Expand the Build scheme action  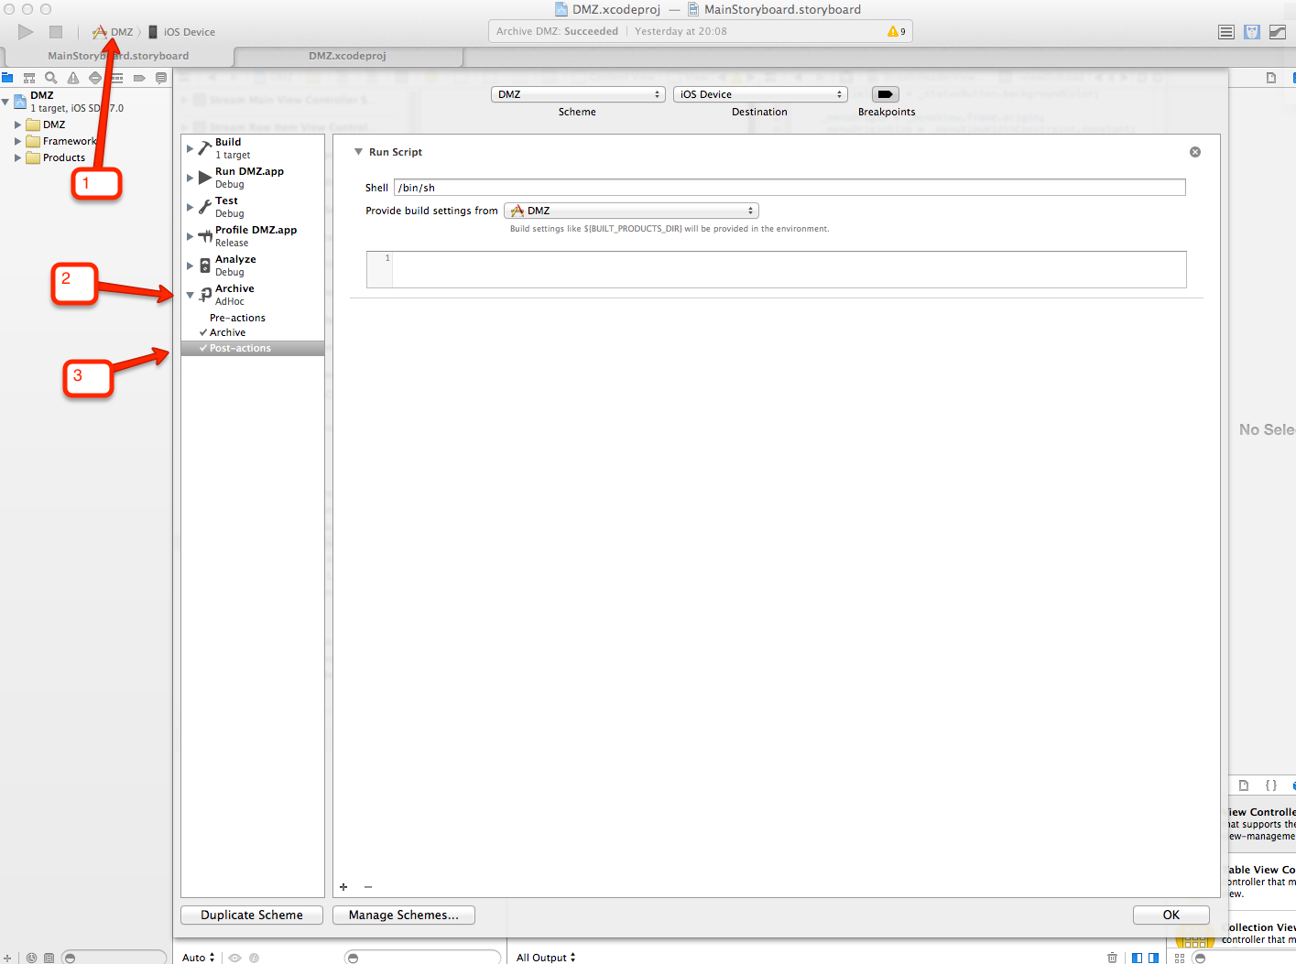(191, 148)
